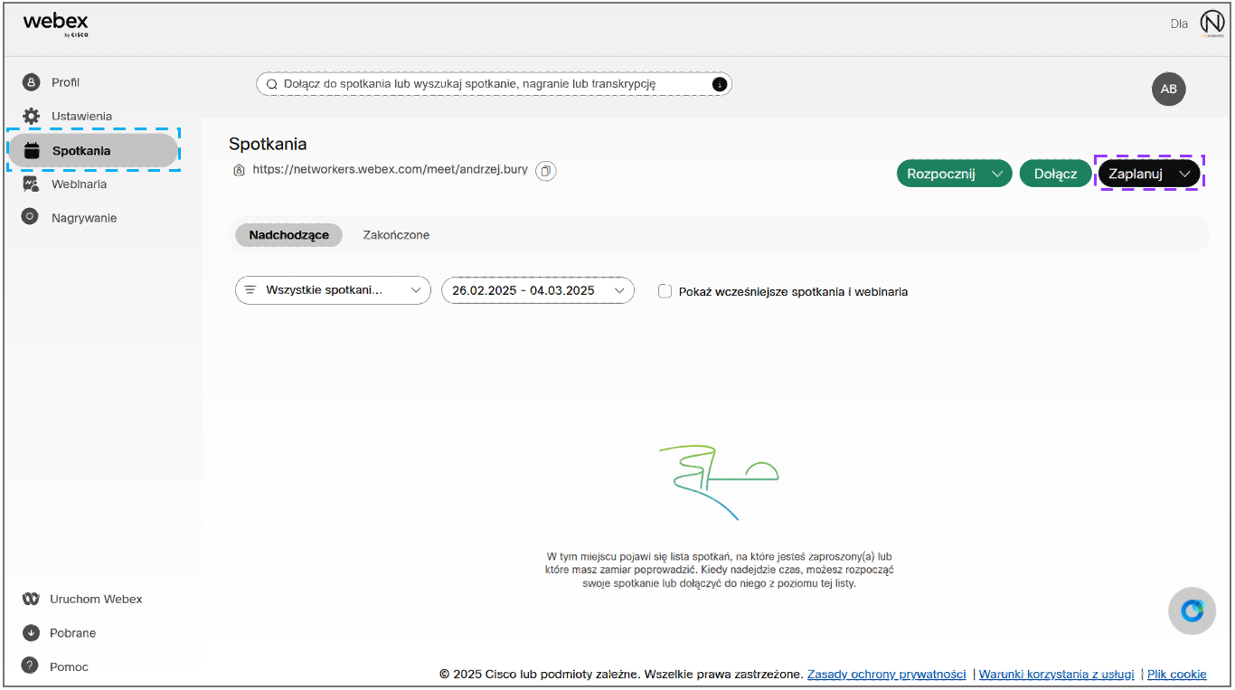Expand the Zaplanuj dropdown arrow
Screen dimensions: 1235x690
pyautogui.click(x=1185, y=174)
